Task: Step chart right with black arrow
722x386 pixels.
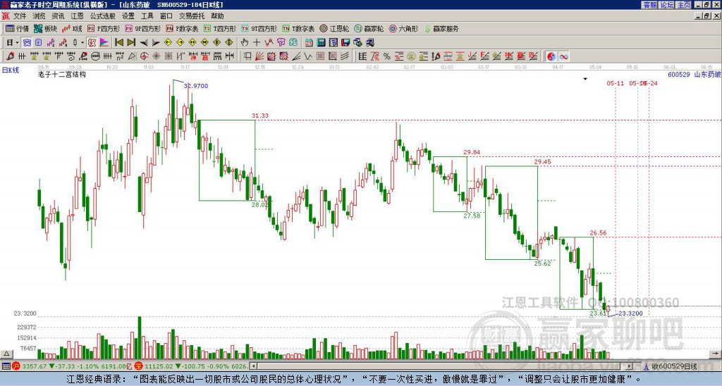Action: point(156,43)
